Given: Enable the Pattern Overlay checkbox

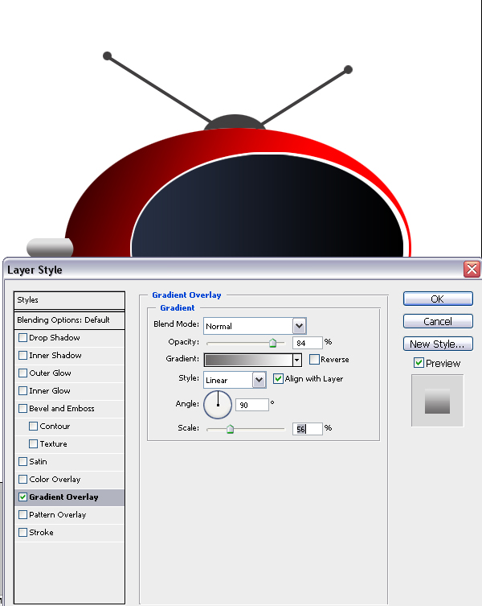Looking at the screenshot, I should 22,515.
